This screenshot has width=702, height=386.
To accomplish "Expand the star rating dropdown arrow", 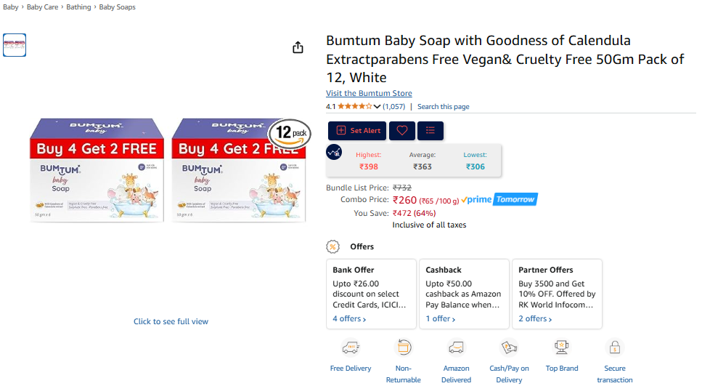I will 377,107.
